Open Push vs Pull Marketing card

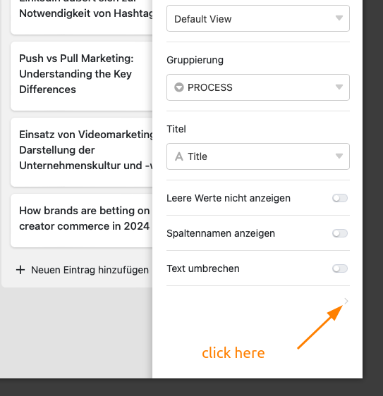[81, 76]
